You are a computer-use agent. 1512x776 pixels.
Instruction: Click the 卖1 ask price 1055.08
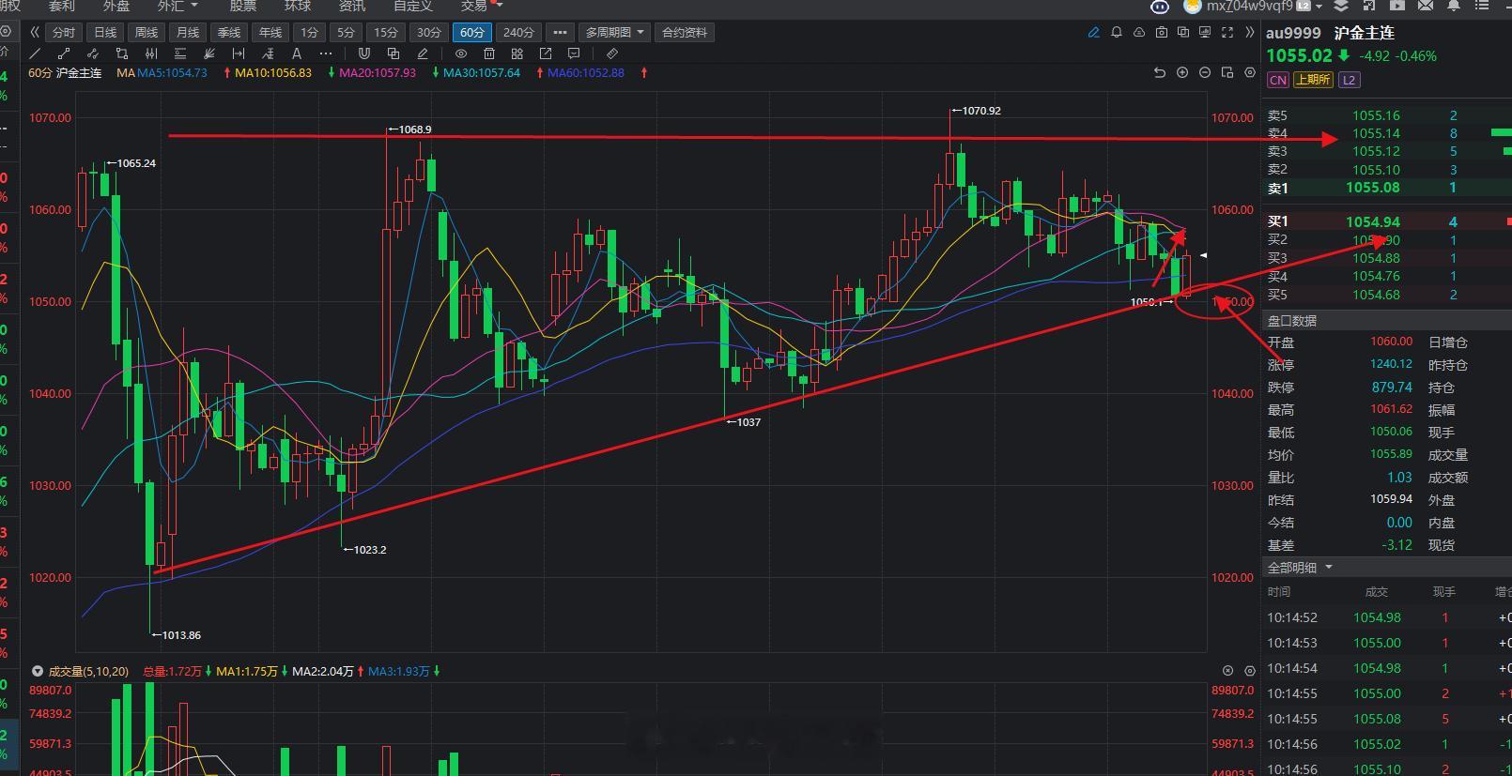coord(1373,188)
